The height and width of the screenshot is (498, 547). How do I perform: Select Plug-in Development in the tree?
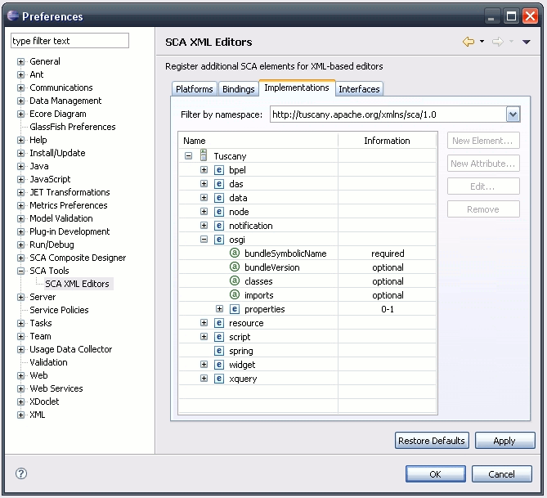69,231
